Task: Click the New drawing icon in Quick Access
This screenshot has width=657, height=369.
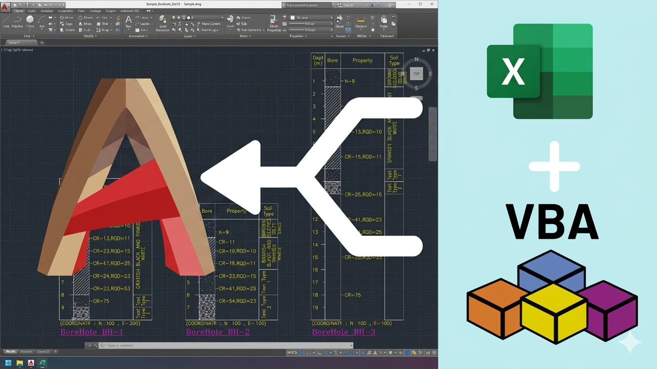Action: pyautogui.click(x=15, y=5)
